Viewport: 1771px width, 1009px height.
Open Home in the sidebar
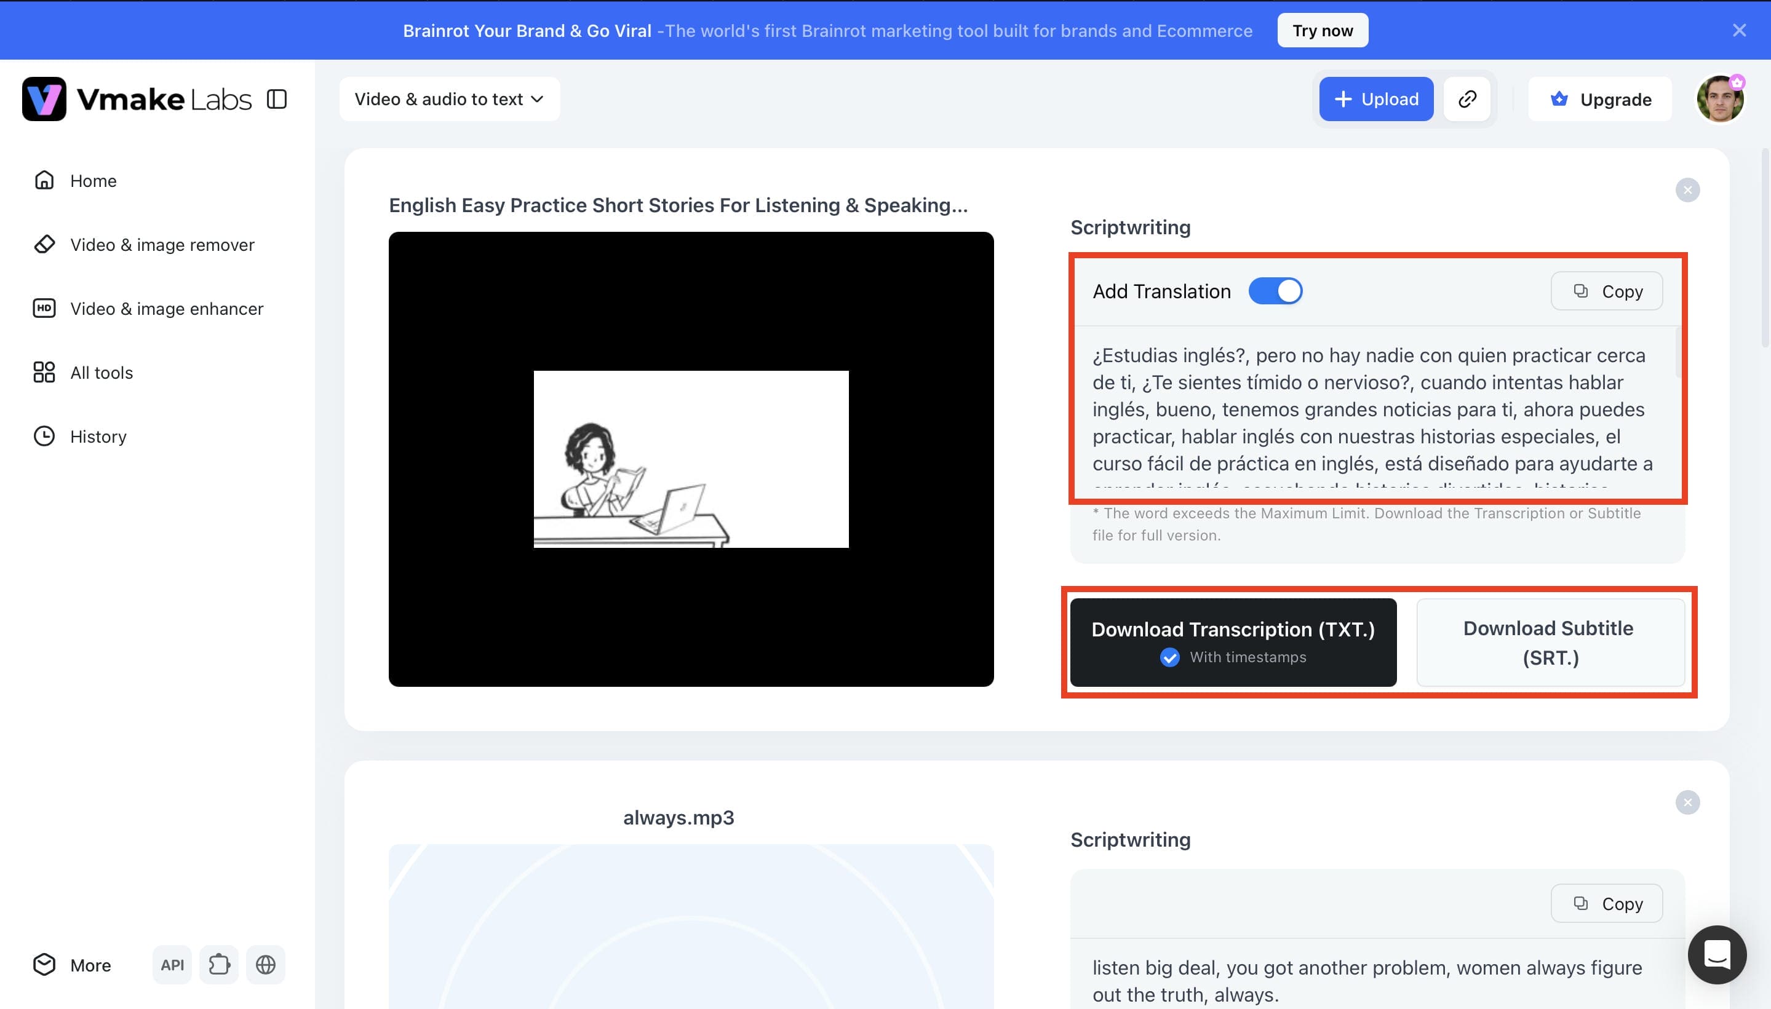(93, 181)
